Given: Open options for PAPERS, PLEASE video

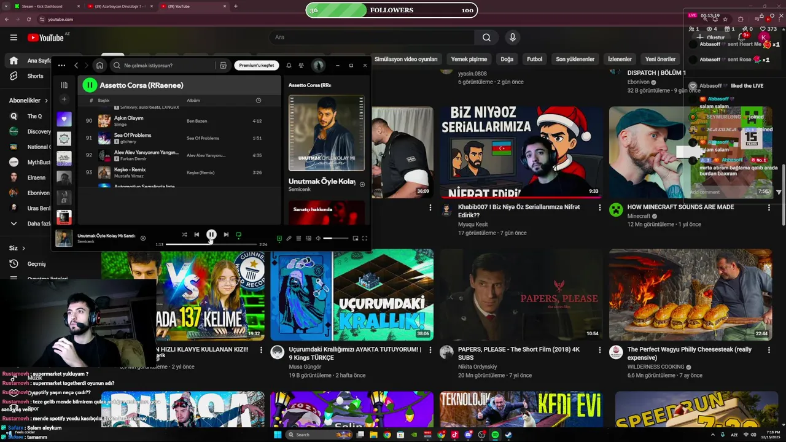Looking at the screenshot, I should pyautogui.click(x=600, y=350).
